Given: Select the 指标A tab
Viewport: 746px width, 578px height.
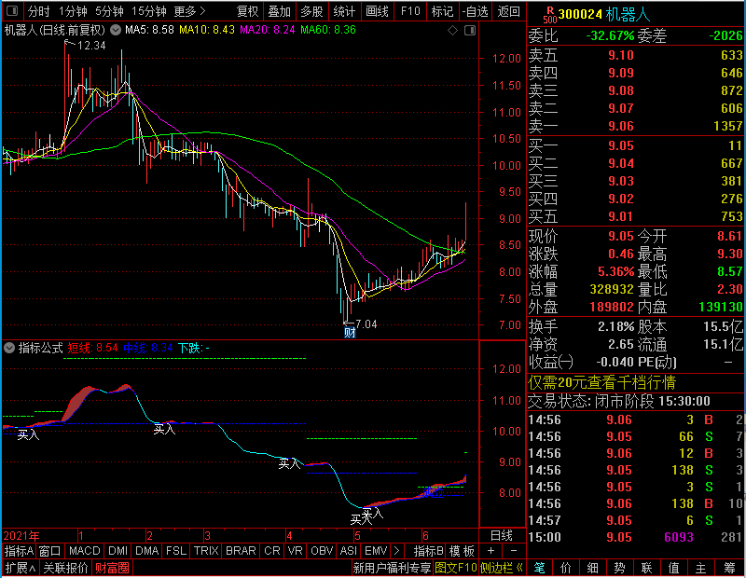Looking at the screenshot, I should tap(19, 551).
